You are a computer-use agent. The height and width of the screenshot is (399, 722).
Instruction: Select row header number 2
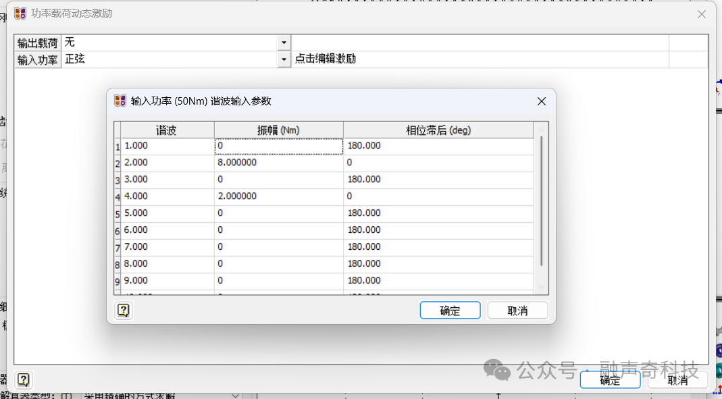pos(118,163)
